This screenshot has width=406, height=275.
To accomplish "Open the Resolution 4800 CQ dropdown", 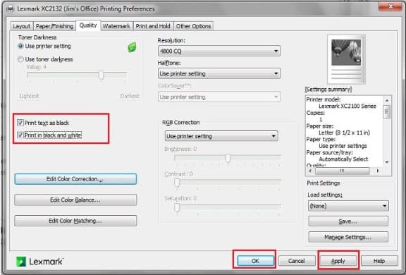I will (x=219, y=51).
